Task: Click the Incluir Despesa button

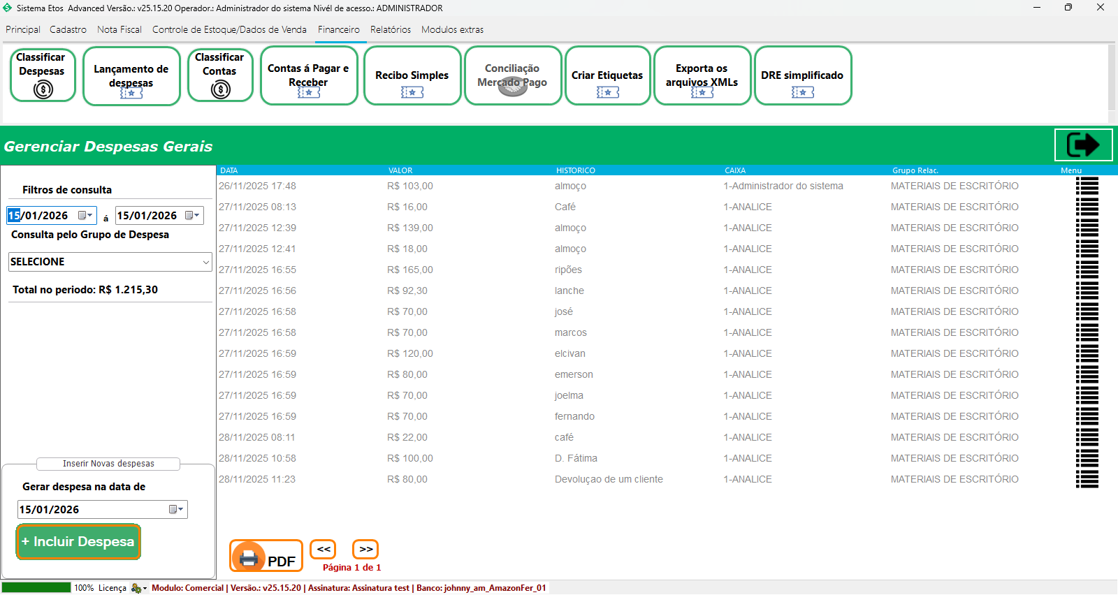Action: click(x=78, y=542)
